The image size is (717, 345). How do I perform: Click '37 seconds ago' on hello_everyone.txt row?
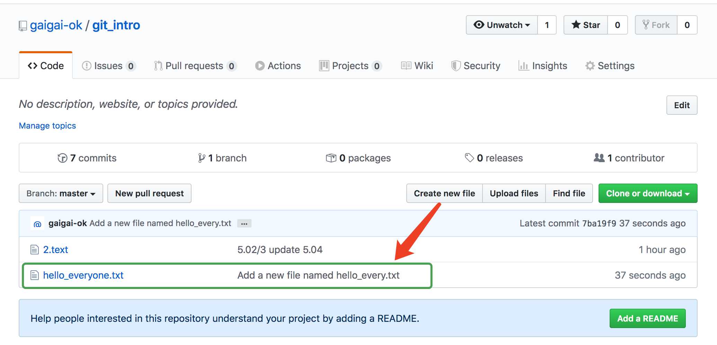(650, 275)
